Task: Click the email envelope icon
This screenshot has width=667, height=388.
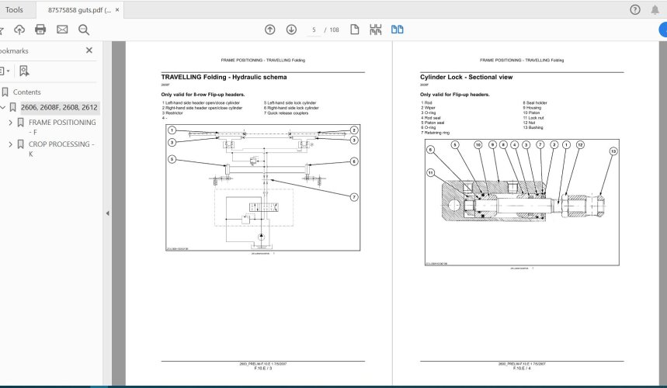Action: (62, 29)
